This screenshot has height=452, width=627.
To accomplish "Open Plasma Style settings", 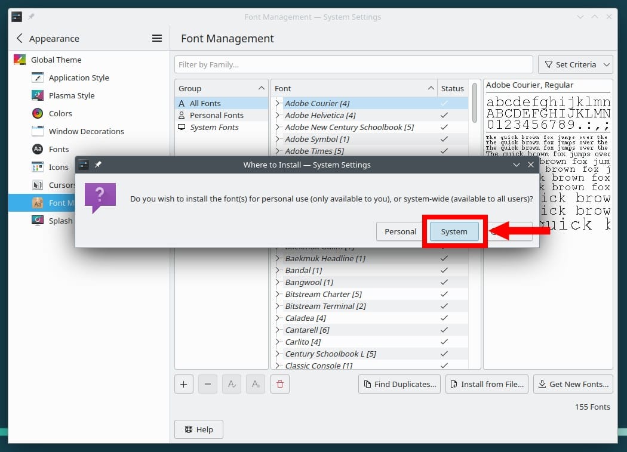I will pyautogui.click(x=71, y=95).
